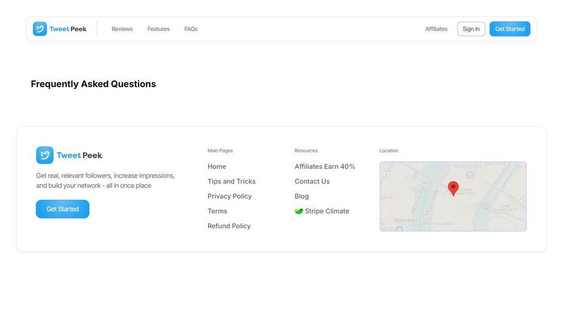Go to the Blog
563x317 pixels.
[302, 196]
